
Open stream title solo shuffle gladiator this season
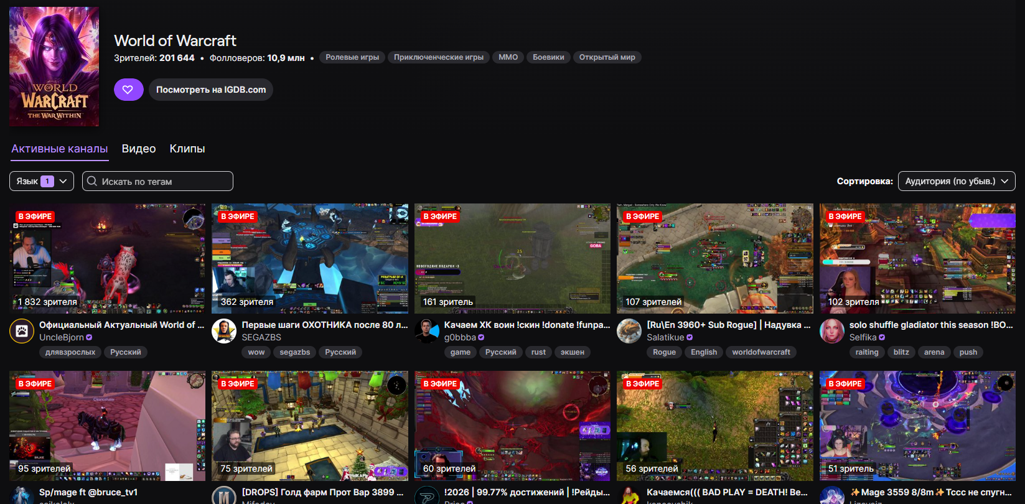tap(931, 325)
